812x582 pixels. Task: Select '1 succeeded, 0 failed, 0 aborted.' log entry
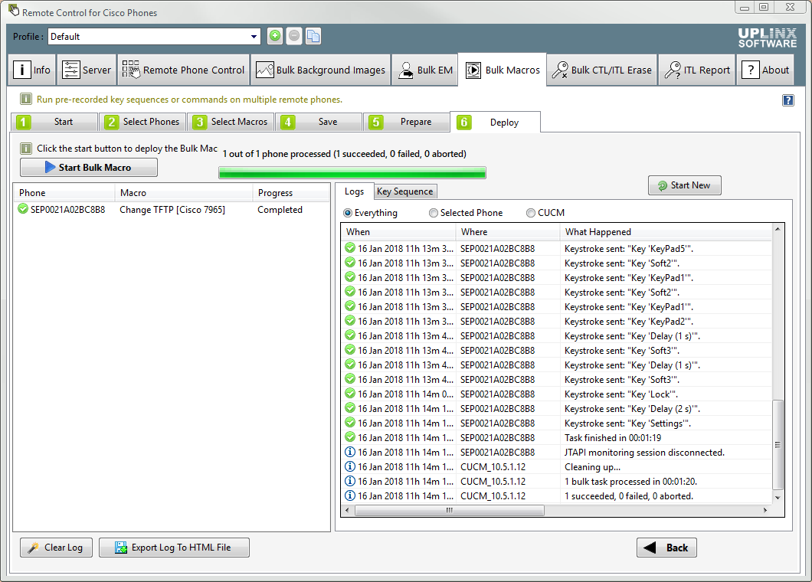click(629, 496)
